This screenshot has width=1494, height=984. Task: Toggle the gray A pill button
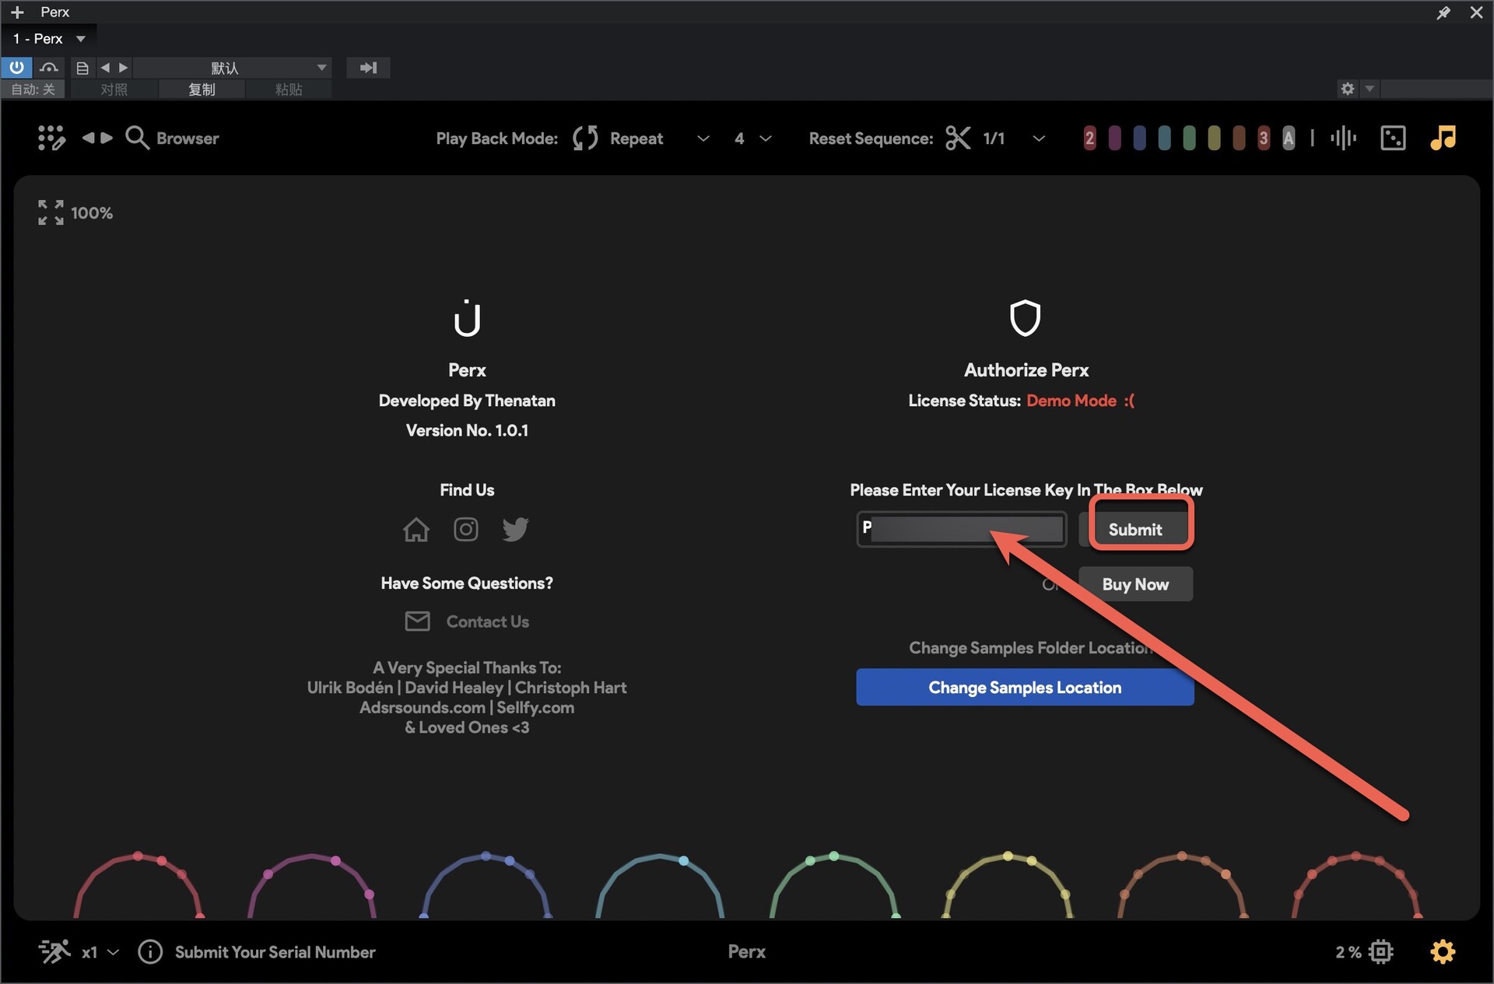1289,138
